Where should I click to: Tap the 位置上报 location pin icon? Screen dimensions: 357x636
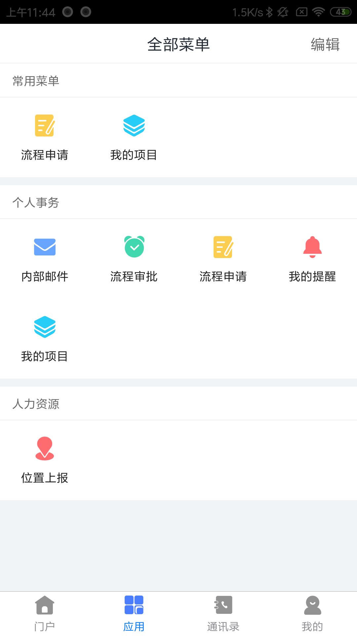click(x=45, y=449)
